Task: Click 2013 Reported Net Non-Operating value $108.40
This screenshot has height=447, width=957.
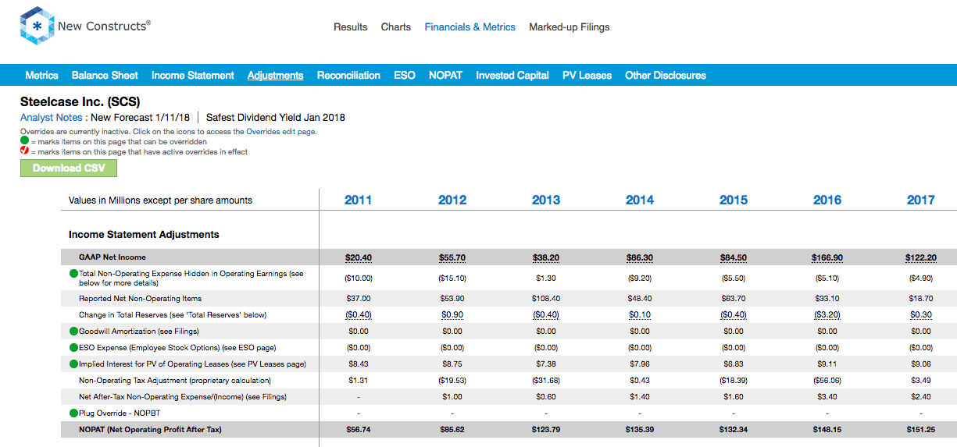Action: 546,299
